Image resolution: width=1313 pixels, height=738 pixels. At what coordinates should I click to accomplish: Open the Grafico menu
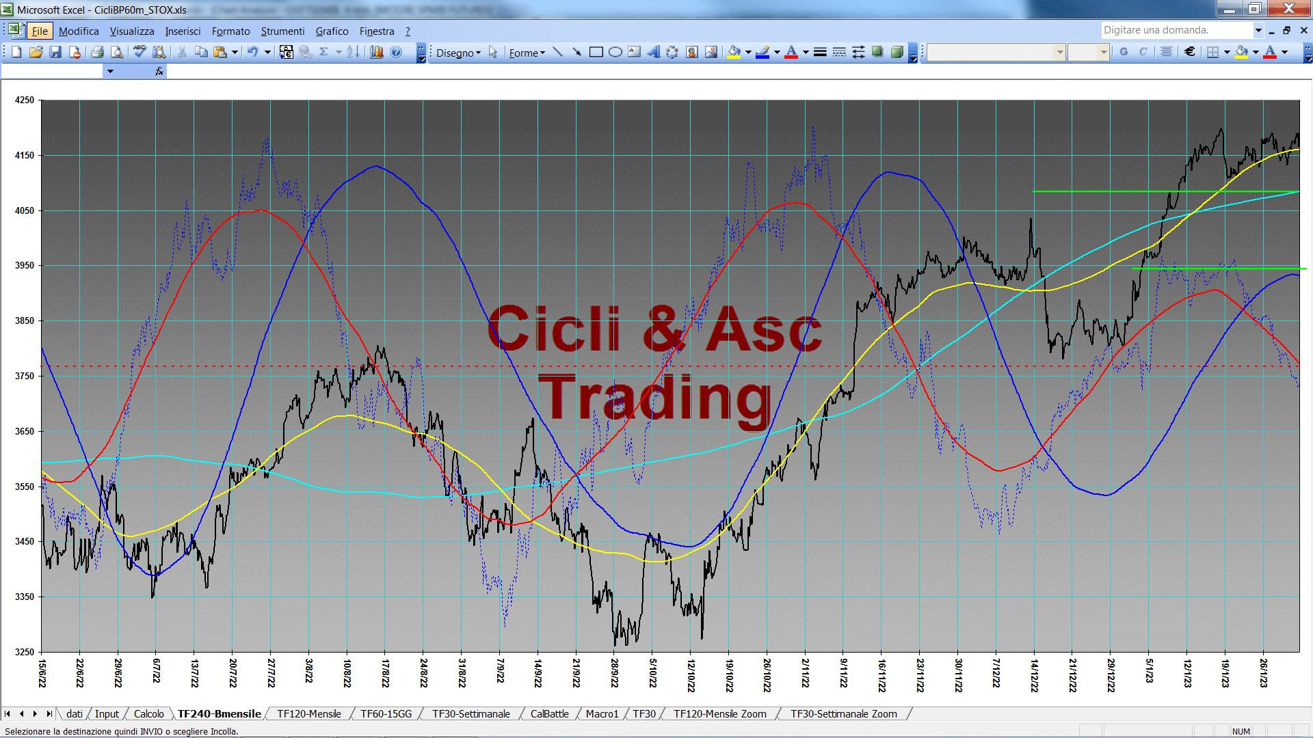332,31
